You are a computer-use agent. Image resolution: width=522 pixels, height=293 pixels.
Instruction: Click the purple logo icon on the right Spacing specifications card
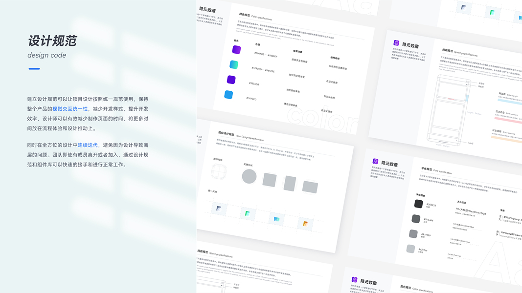tap(396, 42)
